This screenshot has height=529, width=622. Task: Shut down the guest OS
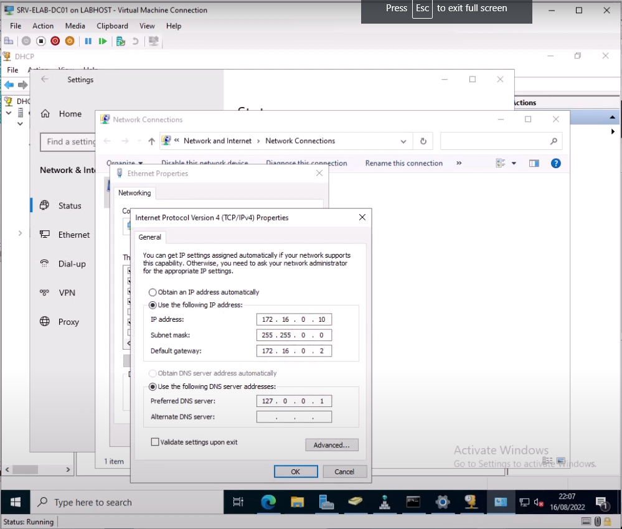point(55,41)
